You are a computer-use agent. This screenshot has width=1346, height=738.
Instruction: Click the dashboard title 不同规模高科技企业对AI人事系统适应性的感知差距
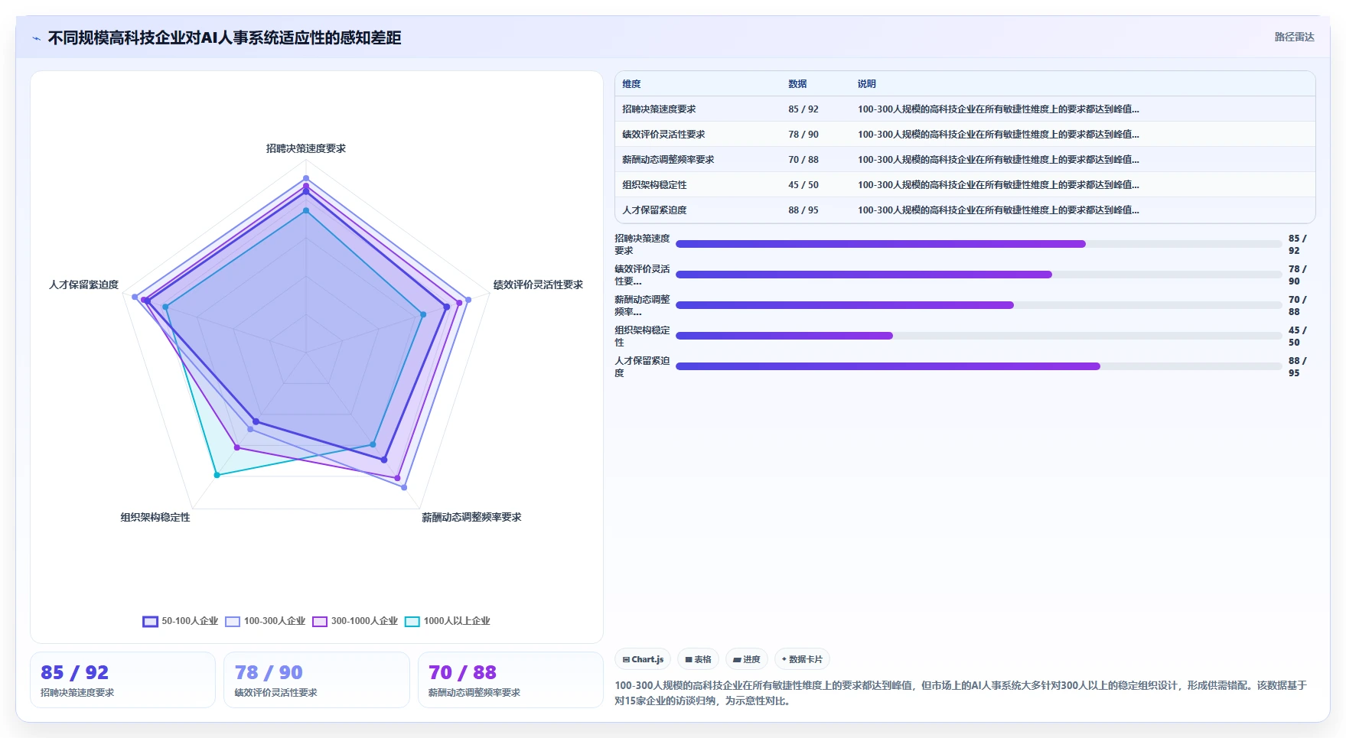point(224,37)
